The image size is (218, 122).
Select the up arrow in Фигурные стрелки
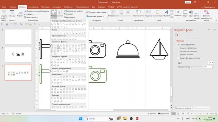tap(58, 60)
